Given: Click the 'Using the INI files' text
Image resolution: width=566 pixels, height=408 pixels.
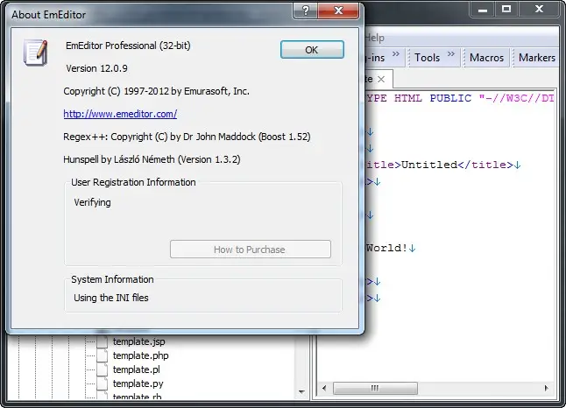Looking at the screenshot, I should (x=111, y=298).
